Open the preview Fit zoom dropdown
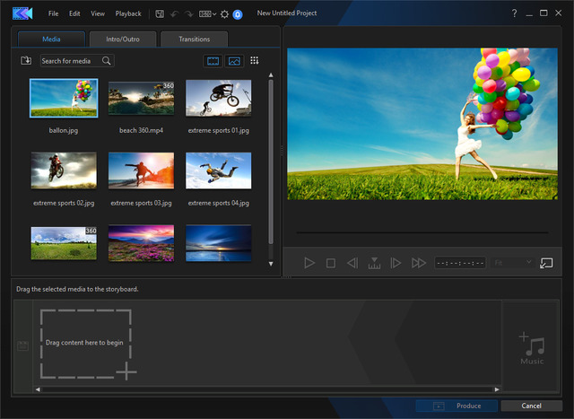The image size is (574, 419). 512,263
